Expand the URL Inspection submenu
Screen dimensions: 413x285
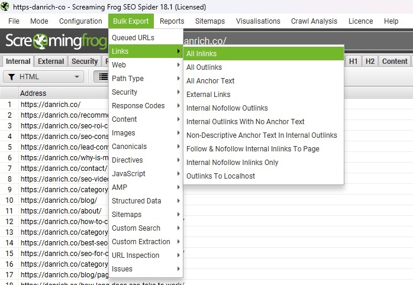(146, 255)
